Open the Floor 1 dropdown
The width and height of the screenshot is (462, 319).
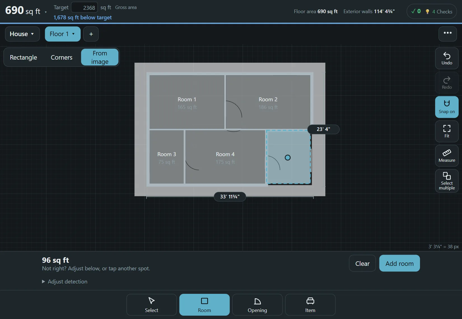click(63, 34)
